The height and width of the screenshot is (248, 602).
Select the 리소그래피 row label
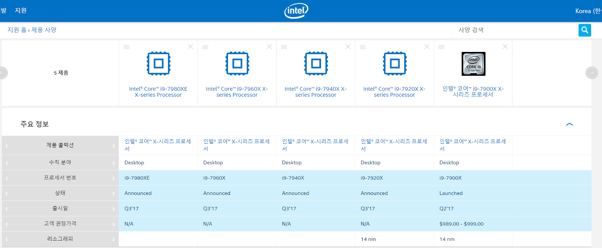[60, 239]
